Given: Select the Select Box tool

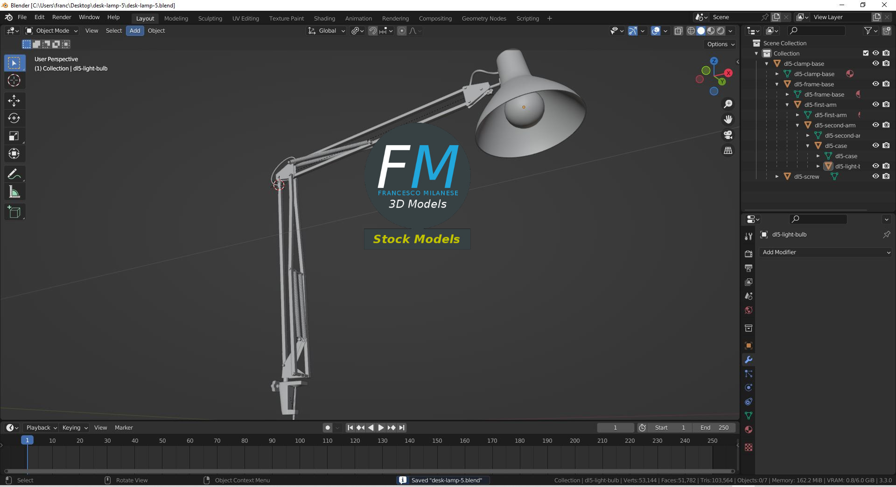Looking at the screenshot, I should [x=14, y=63].
